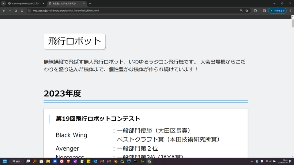Open the browser home page icon

[x=22, y=11]
